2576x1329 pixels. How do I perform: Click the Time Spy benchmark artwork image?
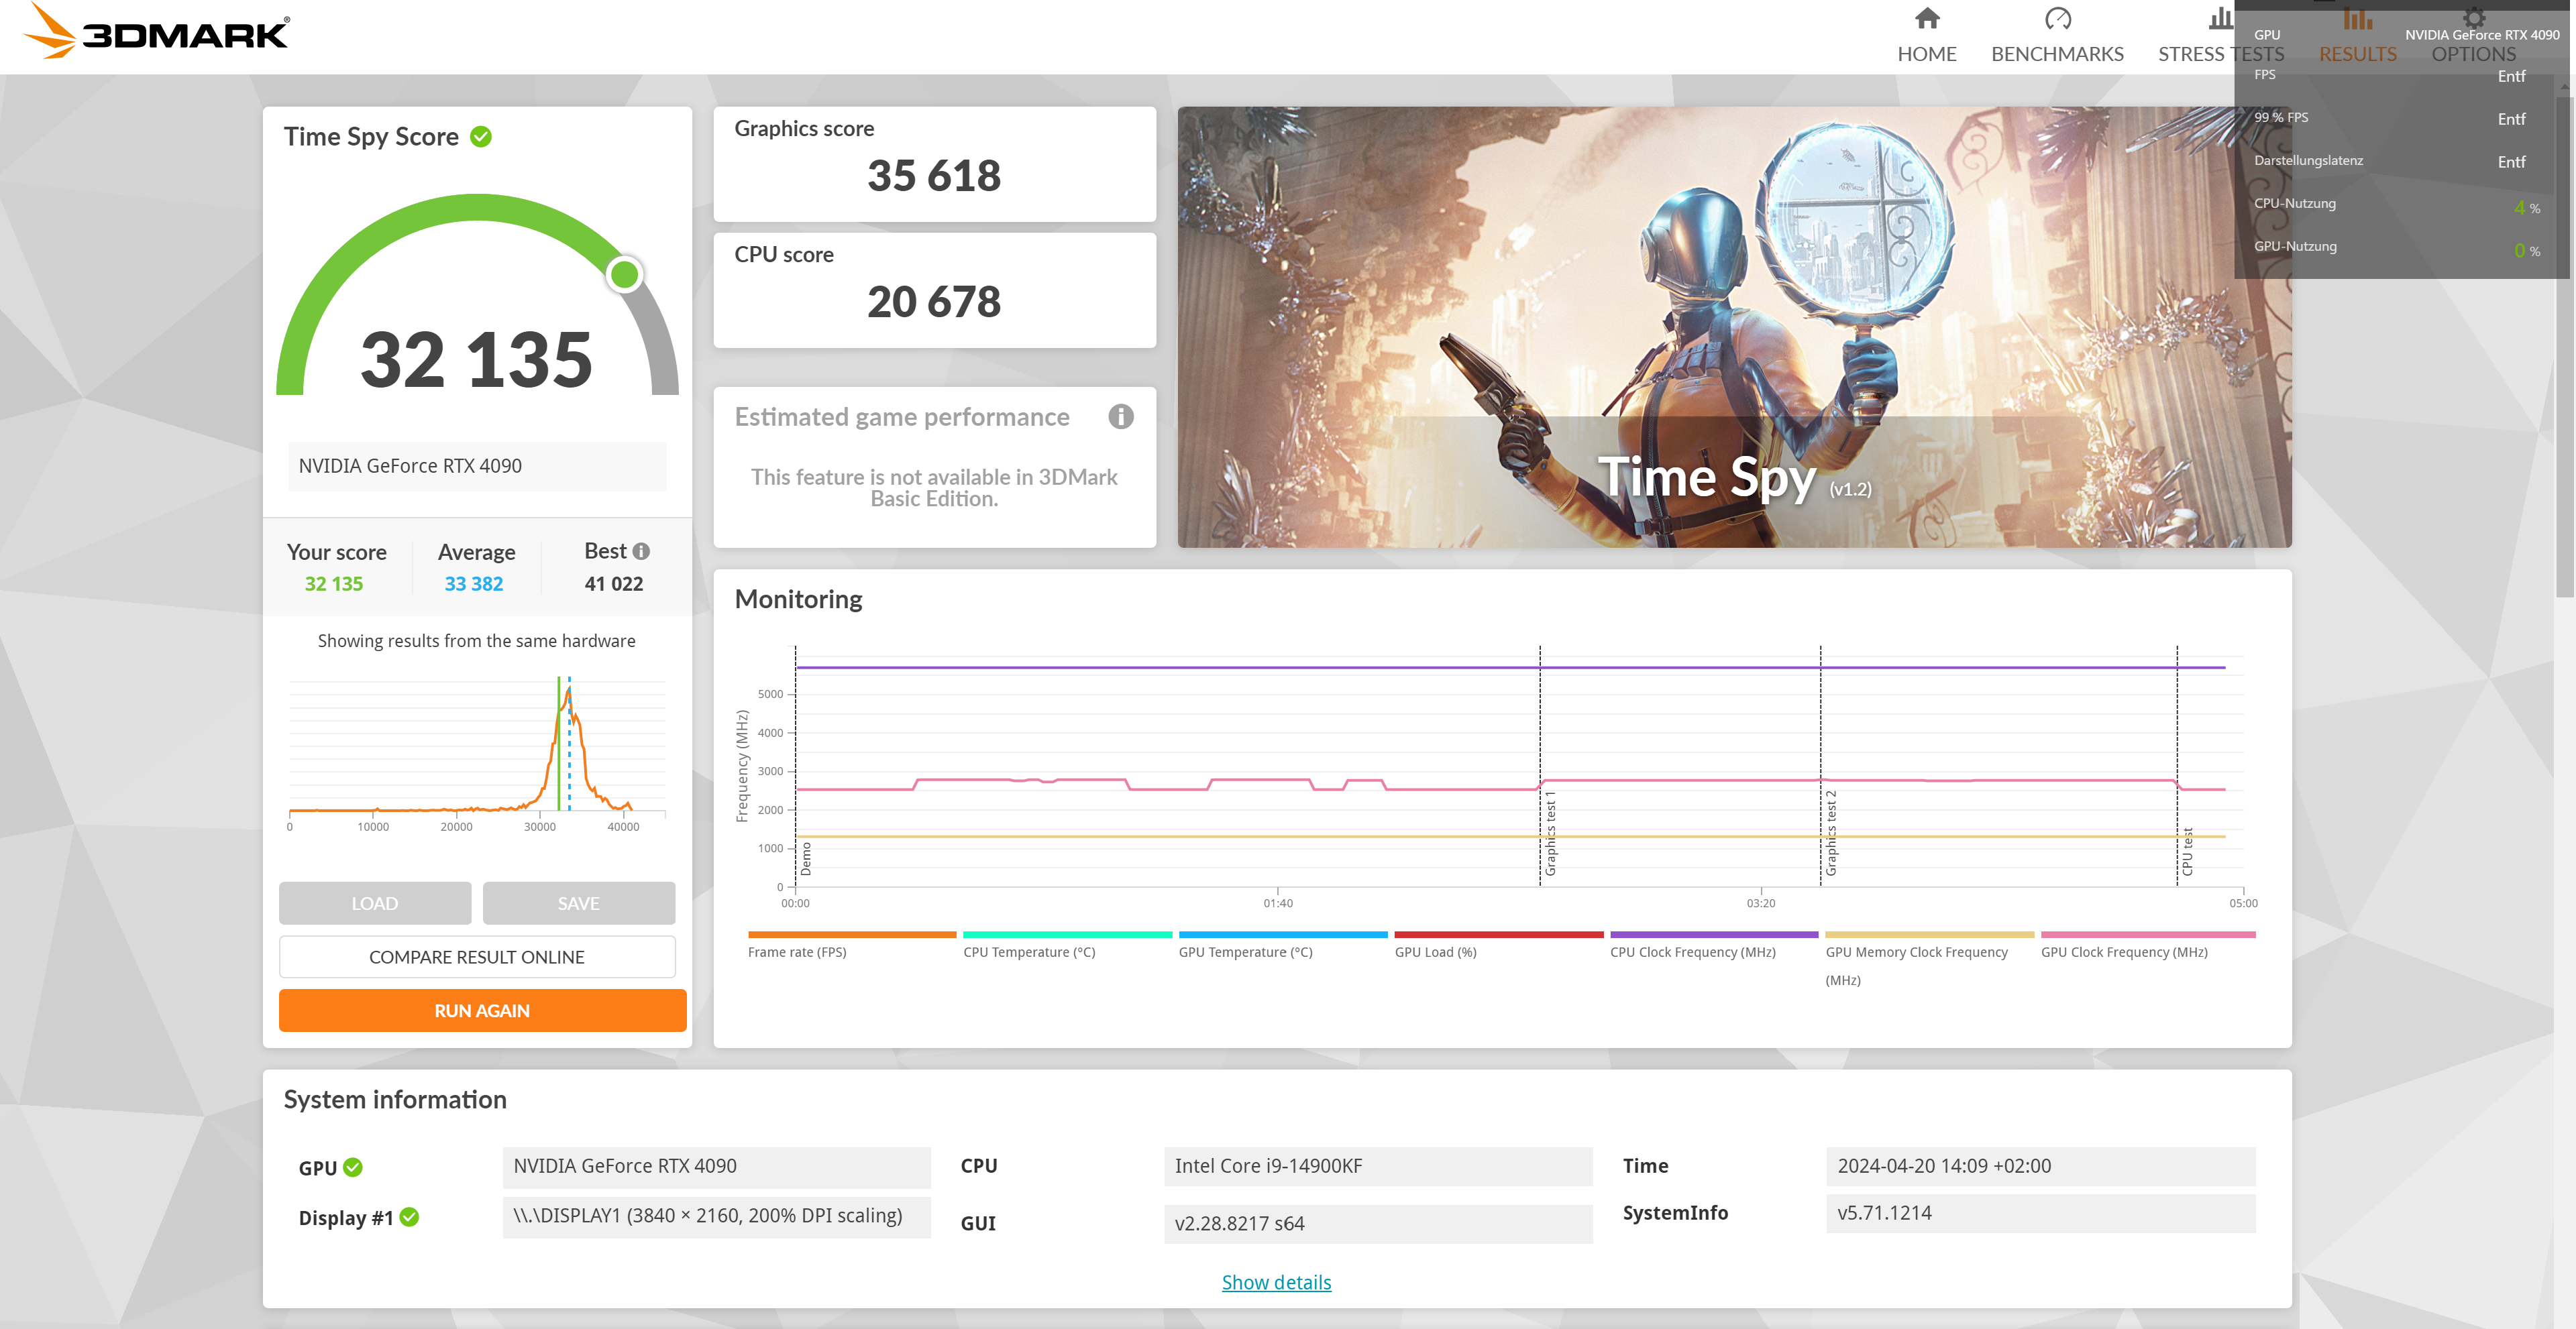tap(1733, 327)
